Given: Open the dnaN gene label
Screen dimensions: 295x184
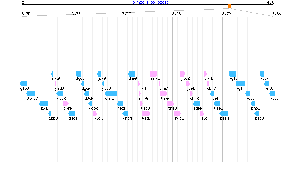Looking at the screenshot, I should [x=127, y=118].
